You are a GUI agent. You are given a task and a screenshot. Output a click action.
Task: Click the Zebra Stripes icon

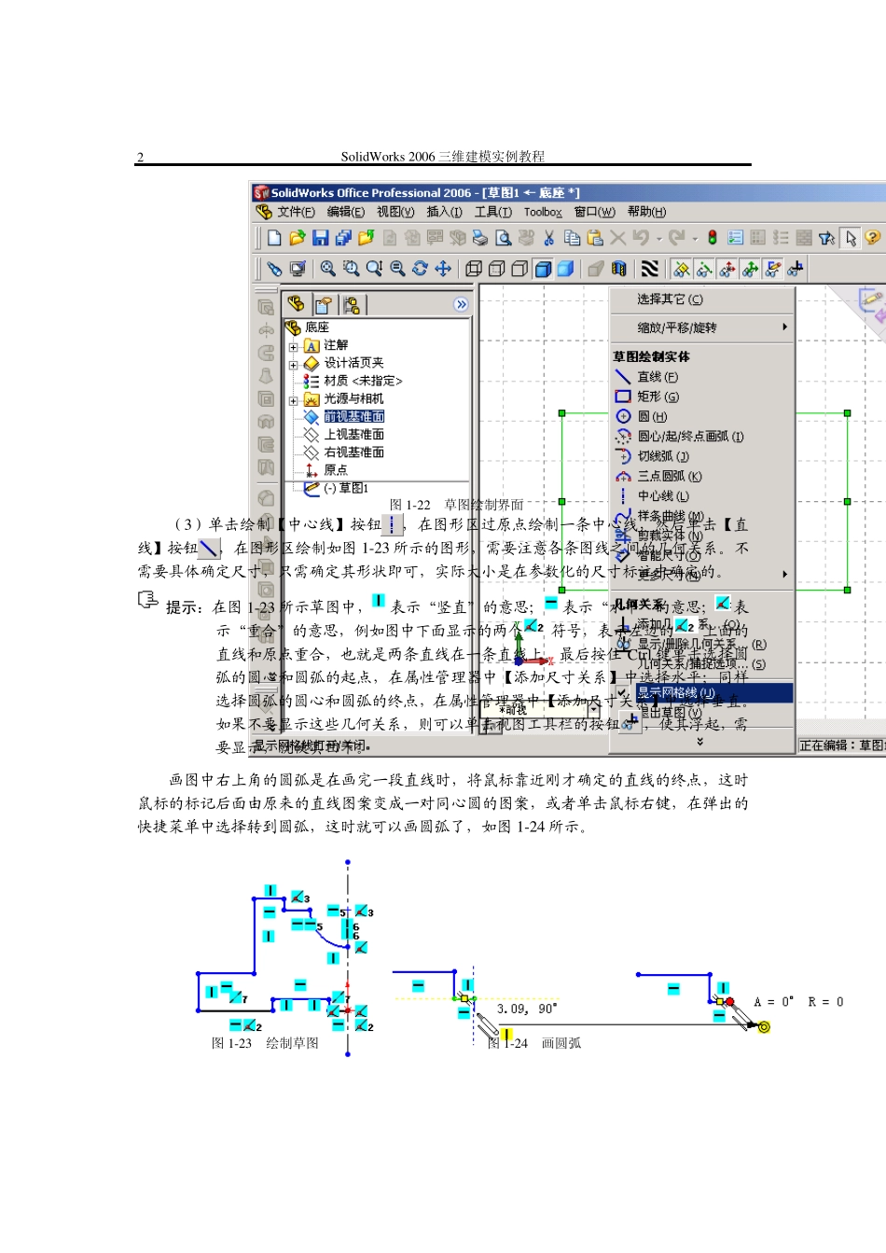[x=650, y=269]
